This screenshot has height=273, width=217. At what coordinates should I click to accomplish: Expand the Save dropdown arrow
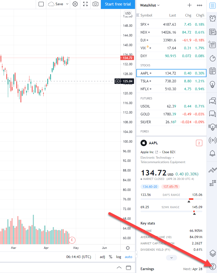pos(67,4)
